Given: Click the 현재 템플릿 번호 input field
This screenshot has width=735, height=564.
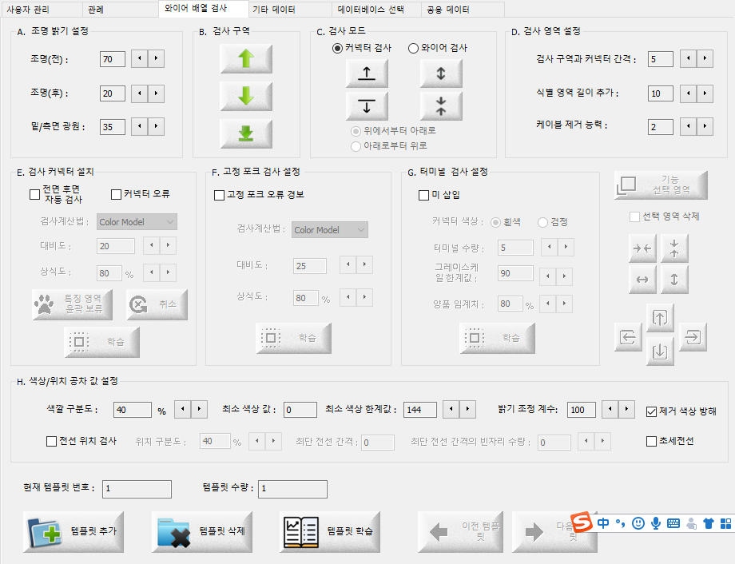Looking at the screenshot, I should [137, 489].
